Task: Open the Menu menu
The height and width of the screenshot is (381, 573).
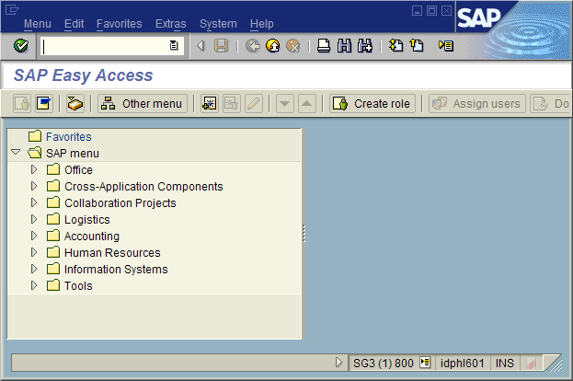Action: [x=38, y=24]
